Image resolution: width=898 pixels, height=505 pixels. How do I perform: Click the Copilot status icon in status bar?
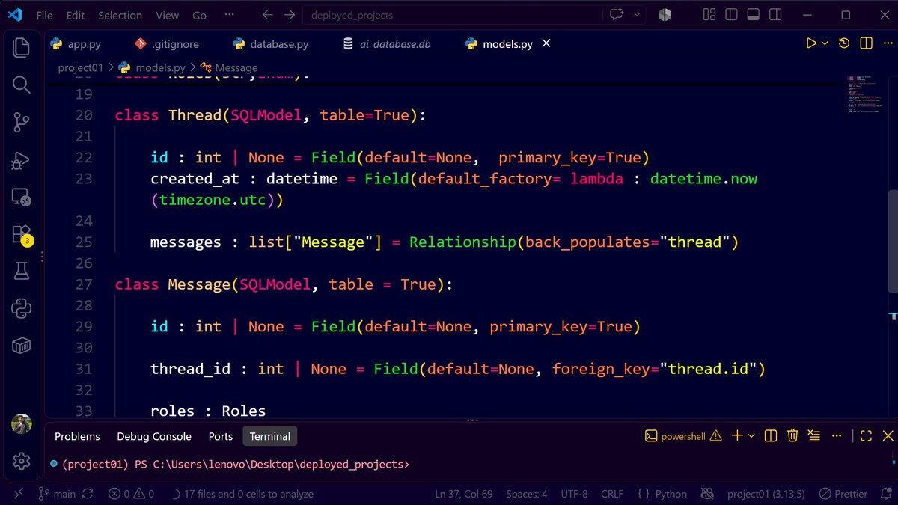[x=706, y=494]
